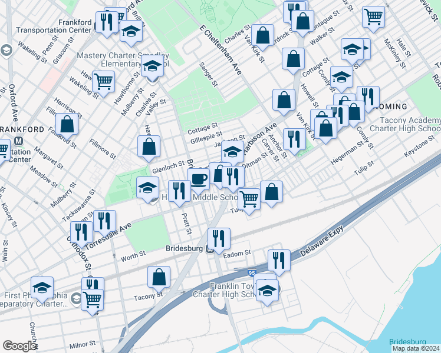The width and height of the screenshot is (441, 353).
Task: Click the Google logo link
Action: 19,346
